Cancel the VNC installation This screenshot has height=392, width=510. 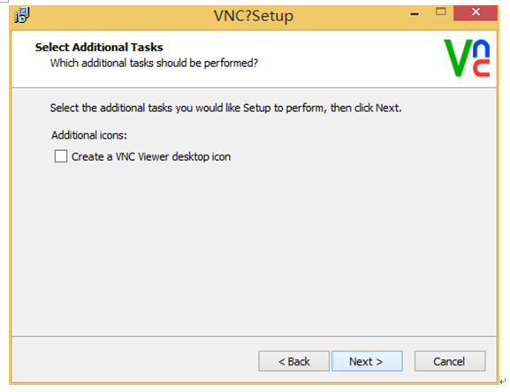click(450, 361)
